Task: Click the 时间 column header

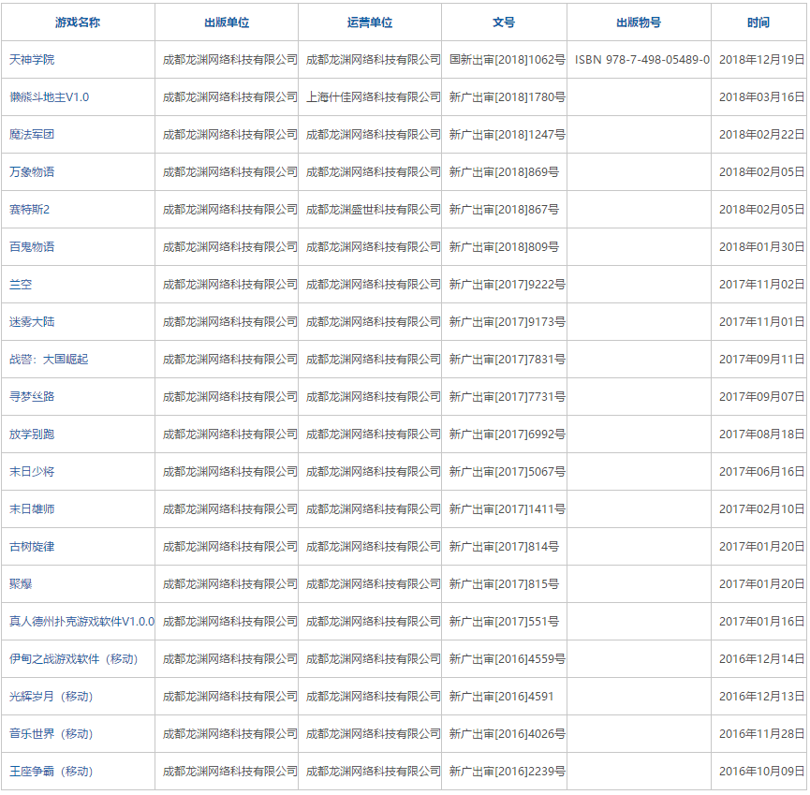Action: [758, 22]
